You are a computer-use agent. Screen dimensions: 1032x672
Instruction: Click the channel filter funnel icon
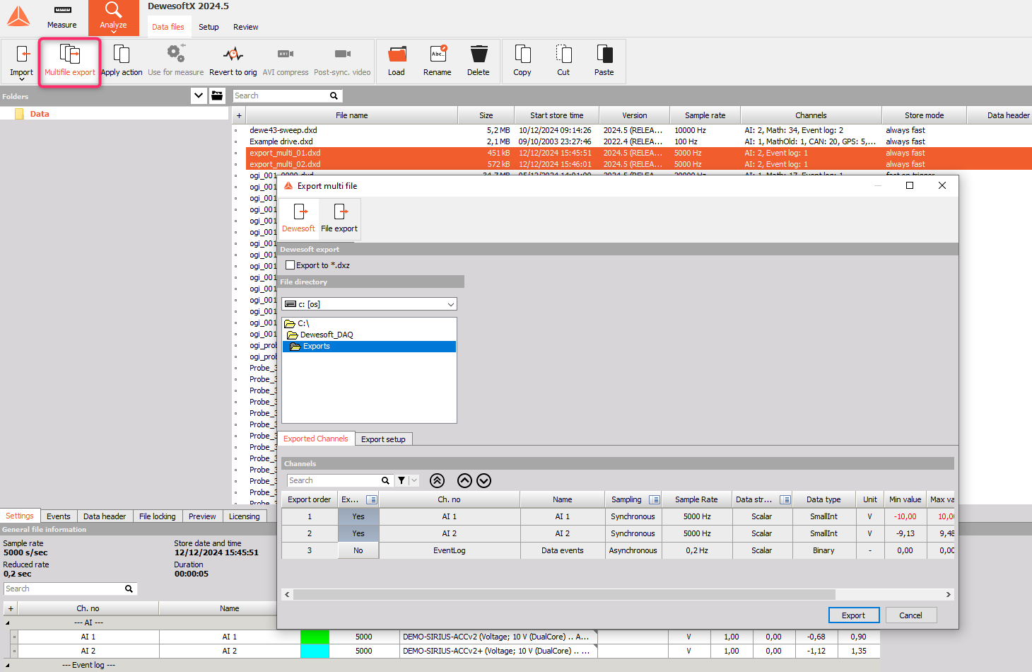pyautogui.click(x=401, y=481)
